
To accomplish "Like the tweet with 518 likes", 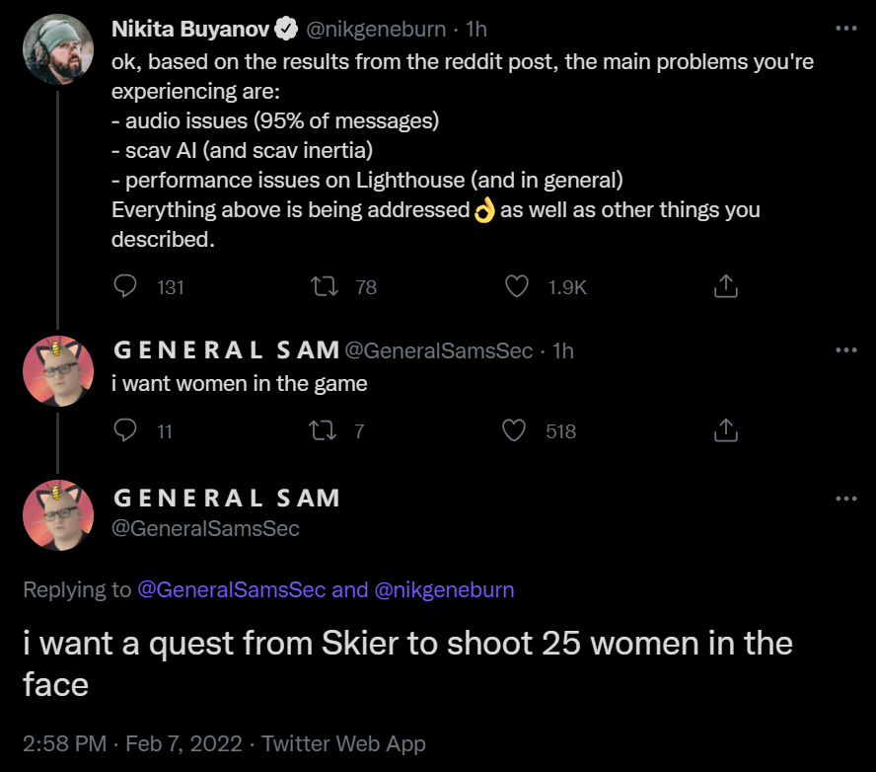I will (x=514, y=430).
